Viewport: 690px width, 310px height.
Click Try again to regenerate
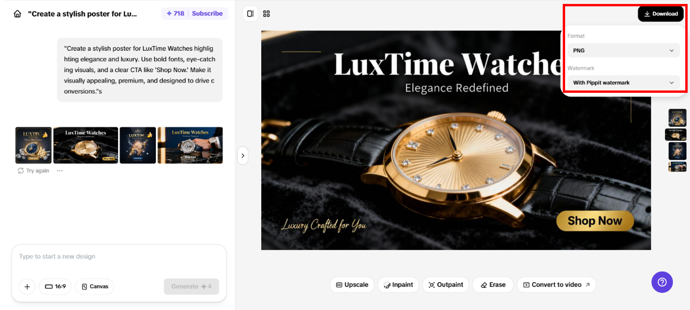tap(34, 171)
